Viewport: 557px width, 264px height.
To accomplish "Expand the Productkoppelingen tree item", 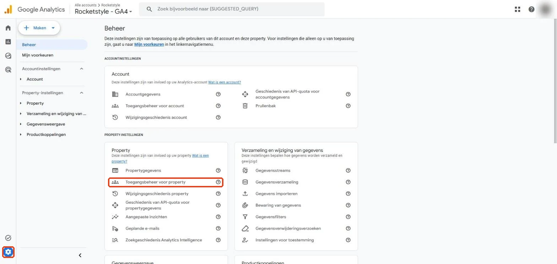I will tap(21, 134).
